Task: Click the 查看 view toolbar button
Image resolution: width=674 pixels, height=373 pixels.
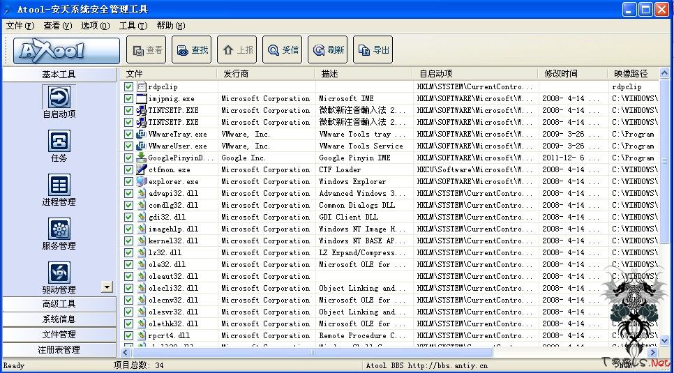Action: [x=146, y=50]
